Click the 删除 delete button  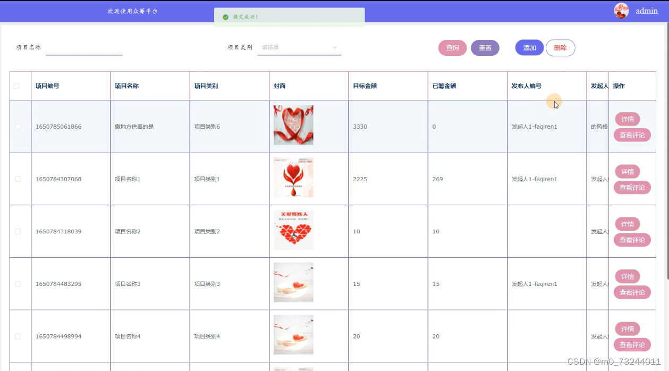[x=560, y=48]
